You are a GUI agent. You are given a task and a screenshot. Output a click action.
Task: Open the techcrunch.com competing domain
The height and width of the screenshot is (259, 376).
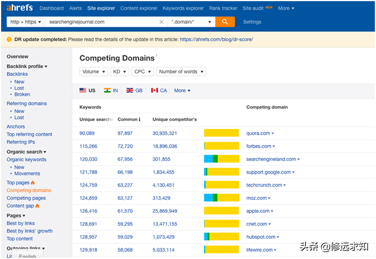click(264, 185)
